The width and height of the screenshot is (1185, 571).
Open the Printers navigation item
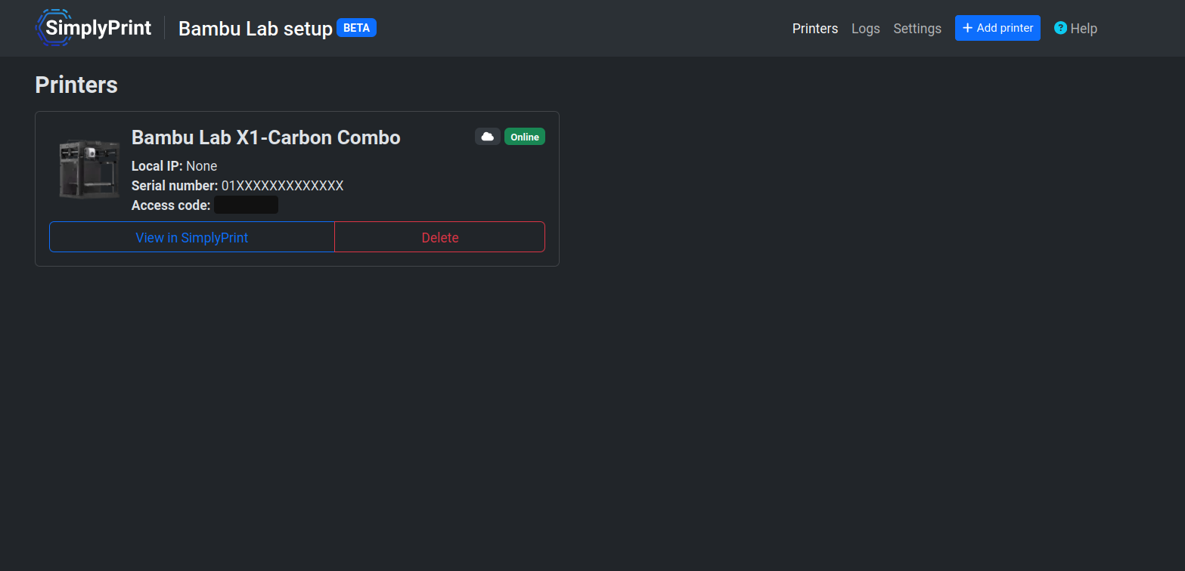815,29
